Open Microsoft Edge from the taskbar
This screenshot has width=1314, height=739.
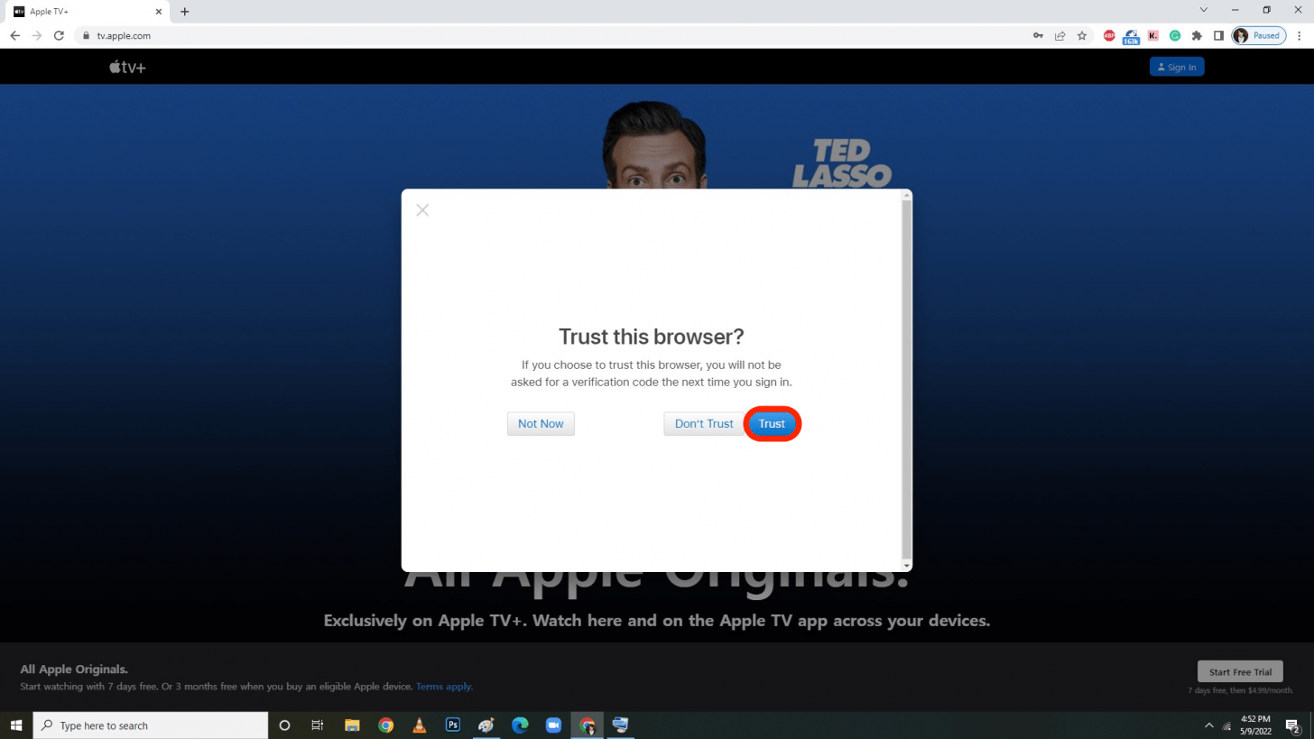(x=520, y=725)
